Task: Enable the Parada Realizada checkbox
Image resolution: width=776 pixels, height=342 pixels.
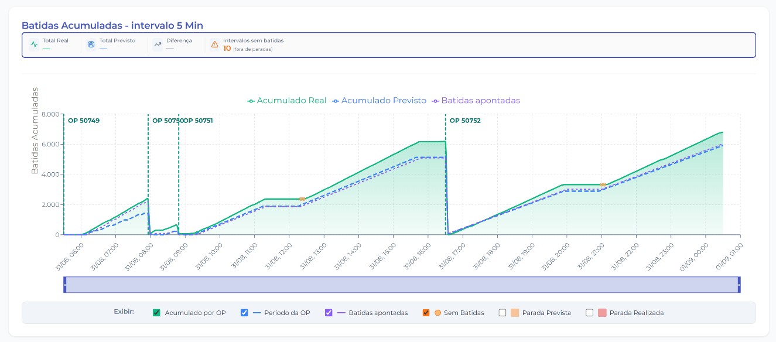Action: 590,313
